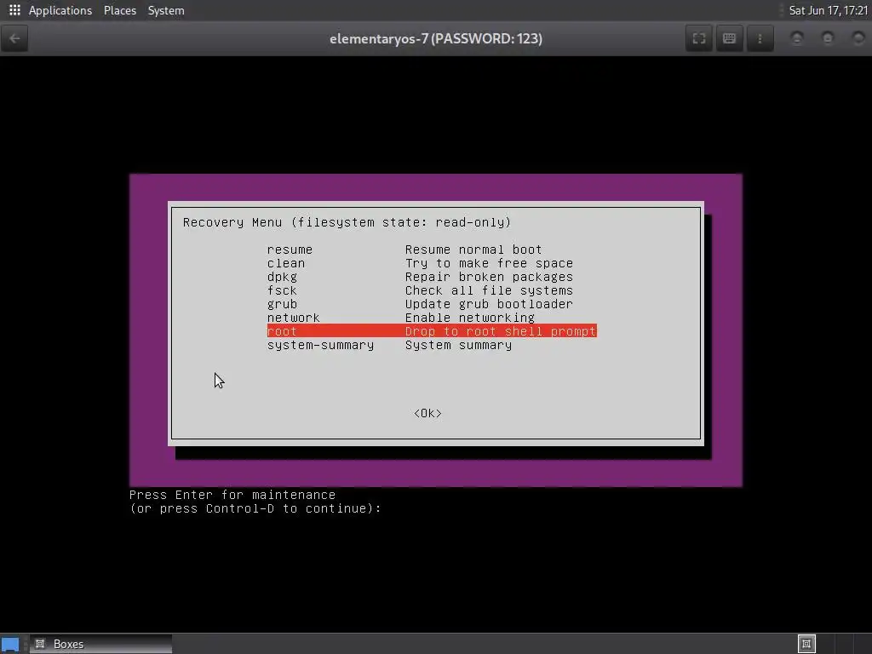Open the keyboard shortcuts button in Boxes

[729, 38]
